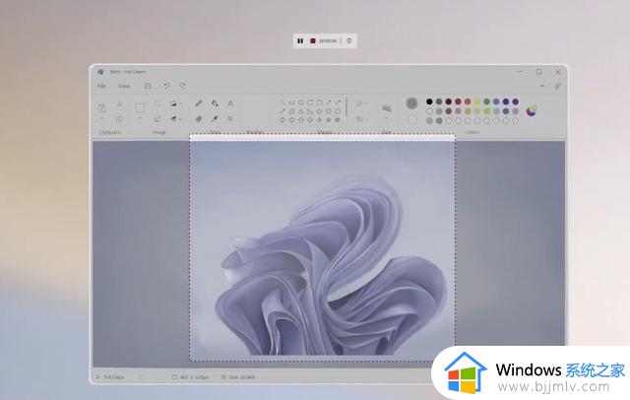Choose the Oval shape
Viewport: 630px width, 400px height.
(301, 102)
